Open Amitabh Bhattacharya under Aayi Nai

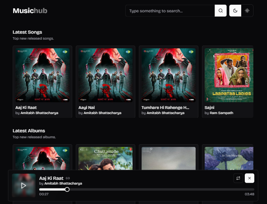pyautogui.click(x=102, y=113)
